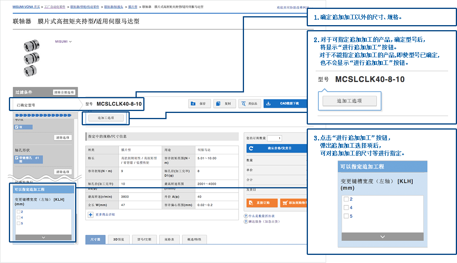457x263 pixels.
Task: Click 追加工选项 button in enlarged step 2 panel
Action: pyautogui.click(x=349, y=101)
